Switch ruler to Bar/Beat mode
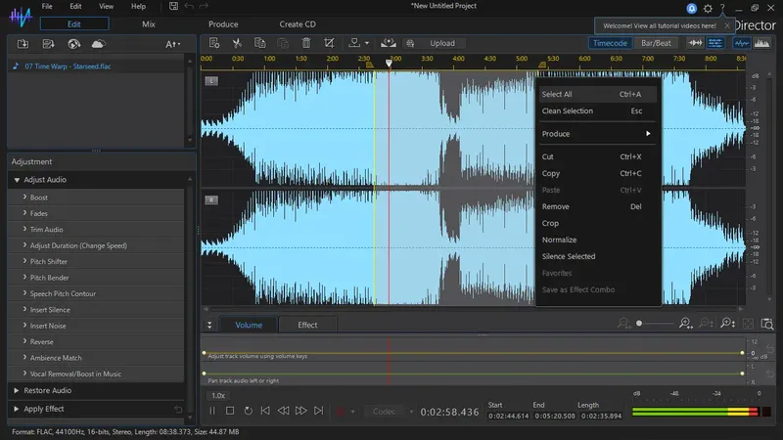 point(658,43)
